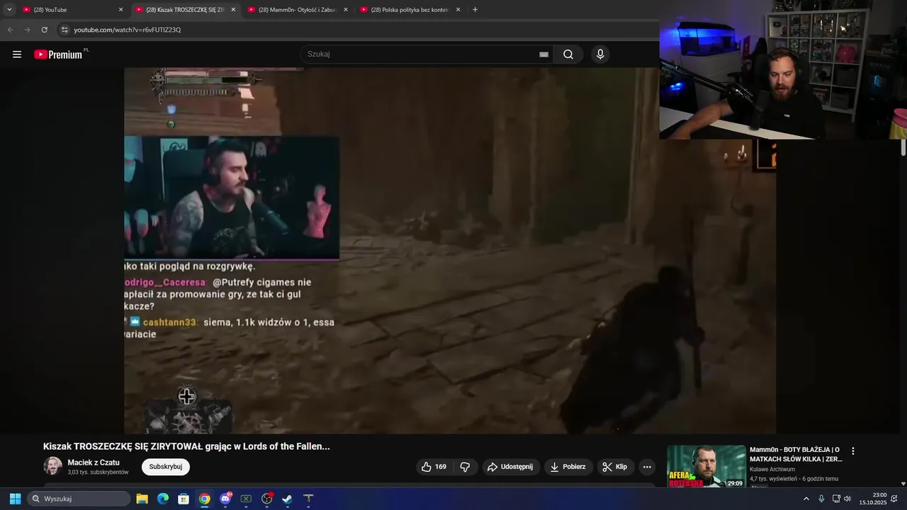The width and height of the screenshot is (907, 510).
Task: Close the Polska polityka tab
Action: click(x=458, y=10)
